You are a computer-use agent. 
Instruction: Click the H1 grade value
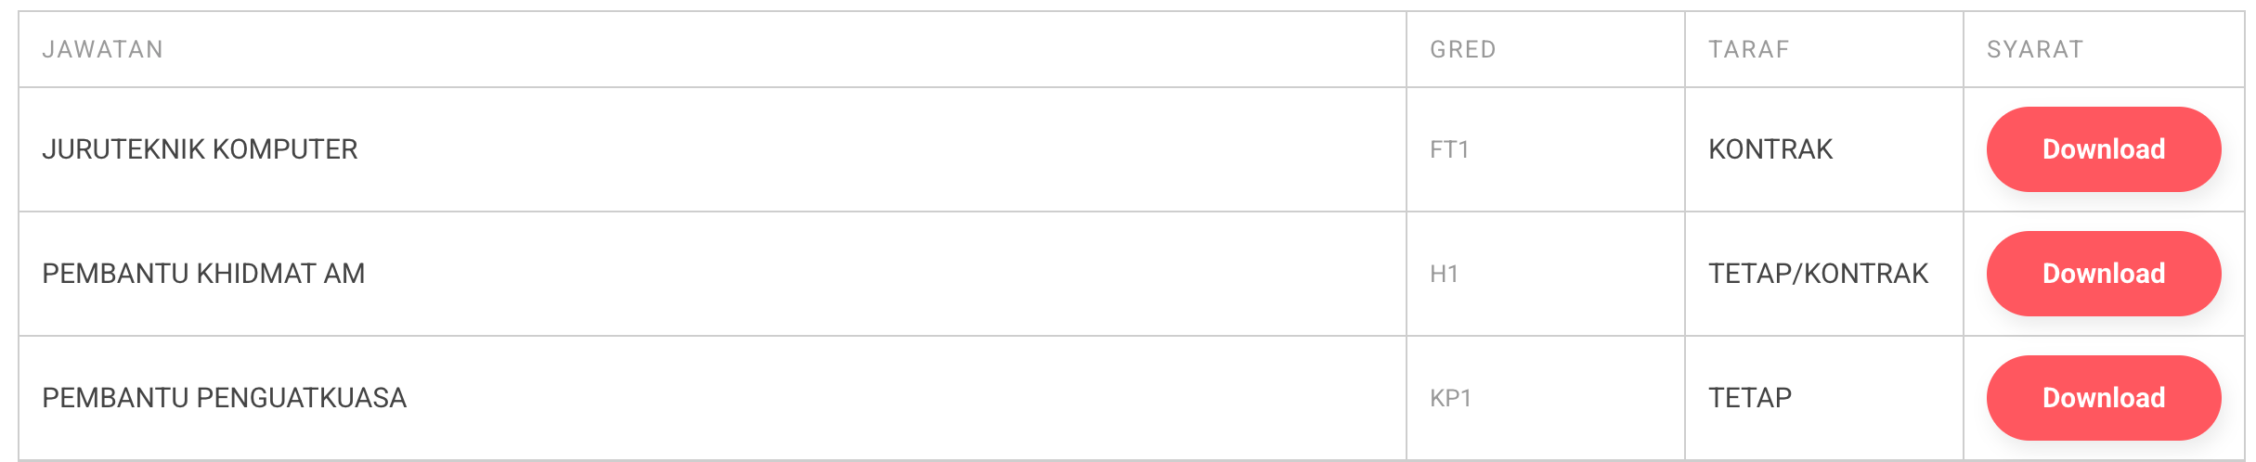(x=1444, y=274)
